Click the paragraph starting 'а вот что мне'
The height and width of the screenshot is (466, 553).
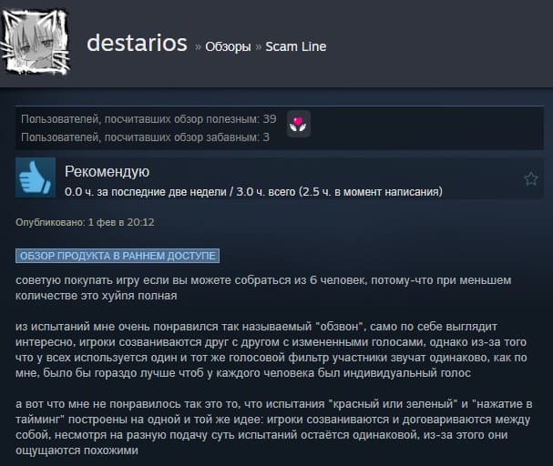pyautogui.click(x=273, y=427)
